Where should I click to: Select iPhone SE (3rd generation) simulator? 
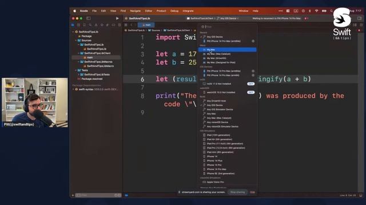pyautogui.click(x=228, y=174)
